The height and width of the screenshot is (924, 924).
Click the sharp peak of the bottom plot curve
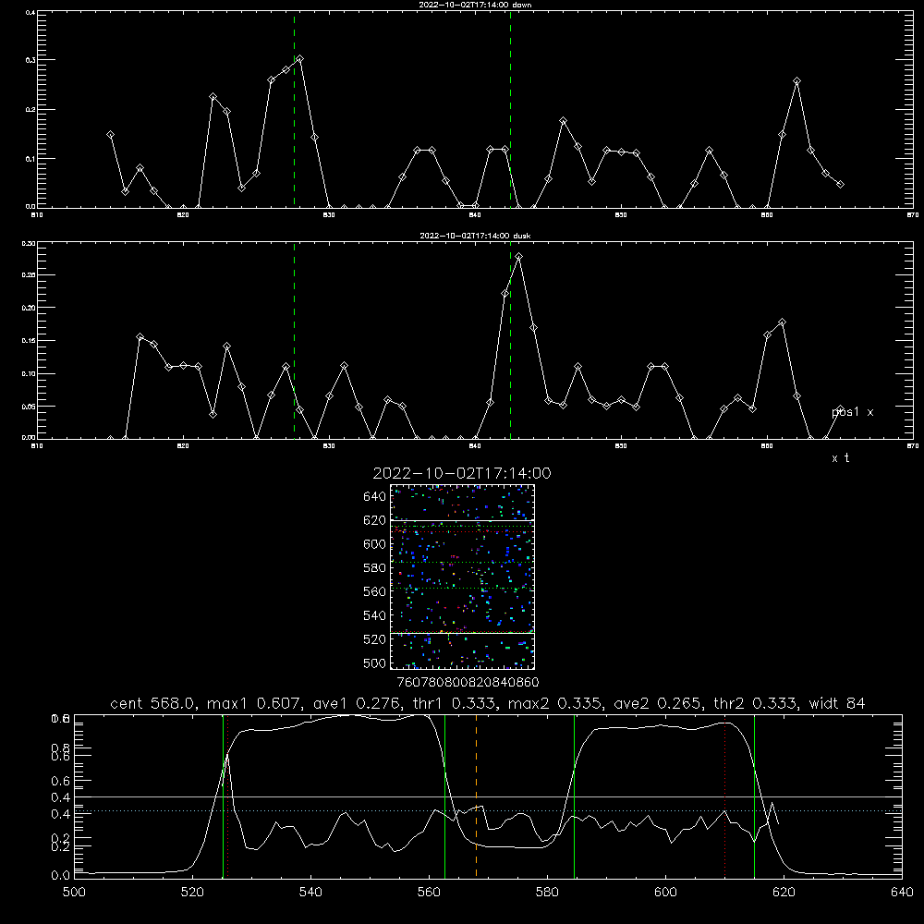click(x=227, y=756)
